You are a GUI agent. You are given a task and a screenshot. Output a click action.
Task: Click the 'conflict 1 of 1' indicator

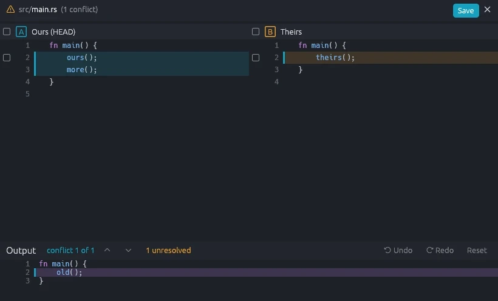point(70,250)
